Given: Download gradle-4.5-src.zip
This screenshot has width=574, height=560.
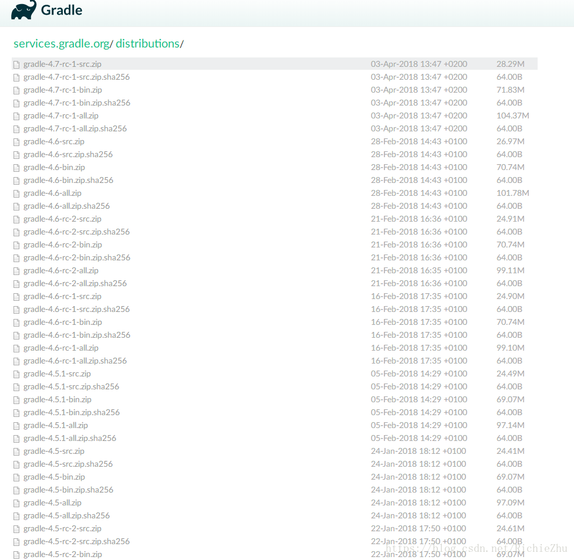Looking at the screenshot, I should click(x=54, y=450).
